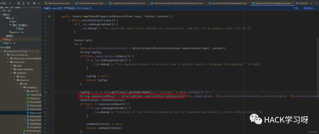
Task: Click the core folder icon
Action: [x=18, y=76]
